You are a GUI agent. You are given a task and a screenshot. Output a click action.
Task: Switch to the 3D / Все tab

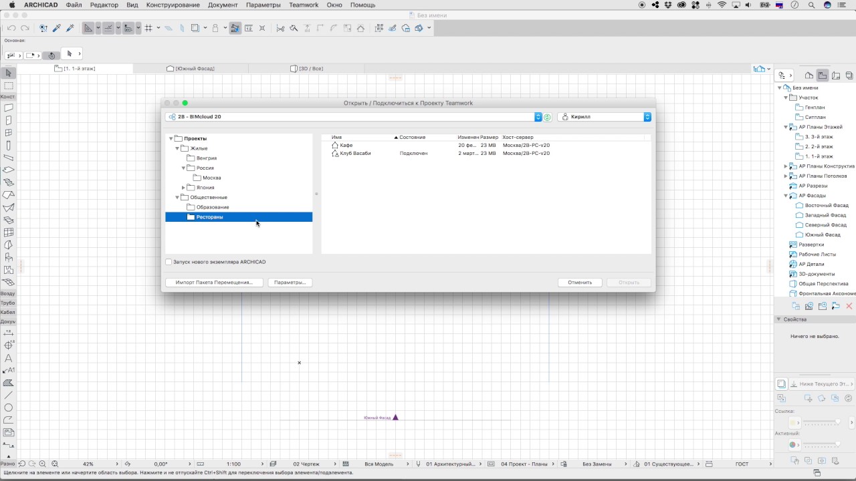307,68
